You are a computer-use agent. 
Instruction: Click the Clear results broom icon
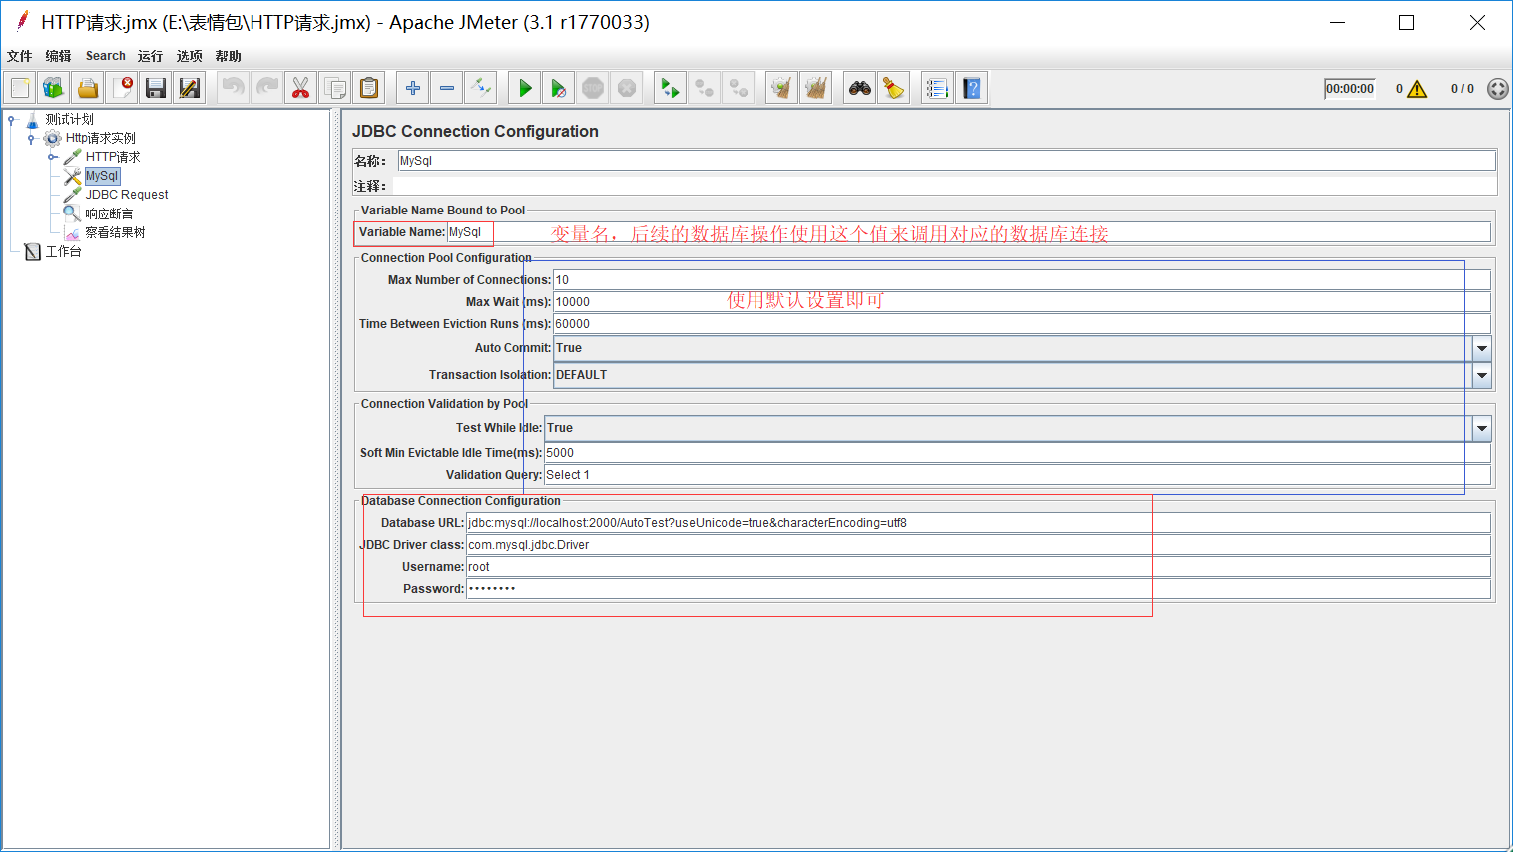[x=781, y=88]
